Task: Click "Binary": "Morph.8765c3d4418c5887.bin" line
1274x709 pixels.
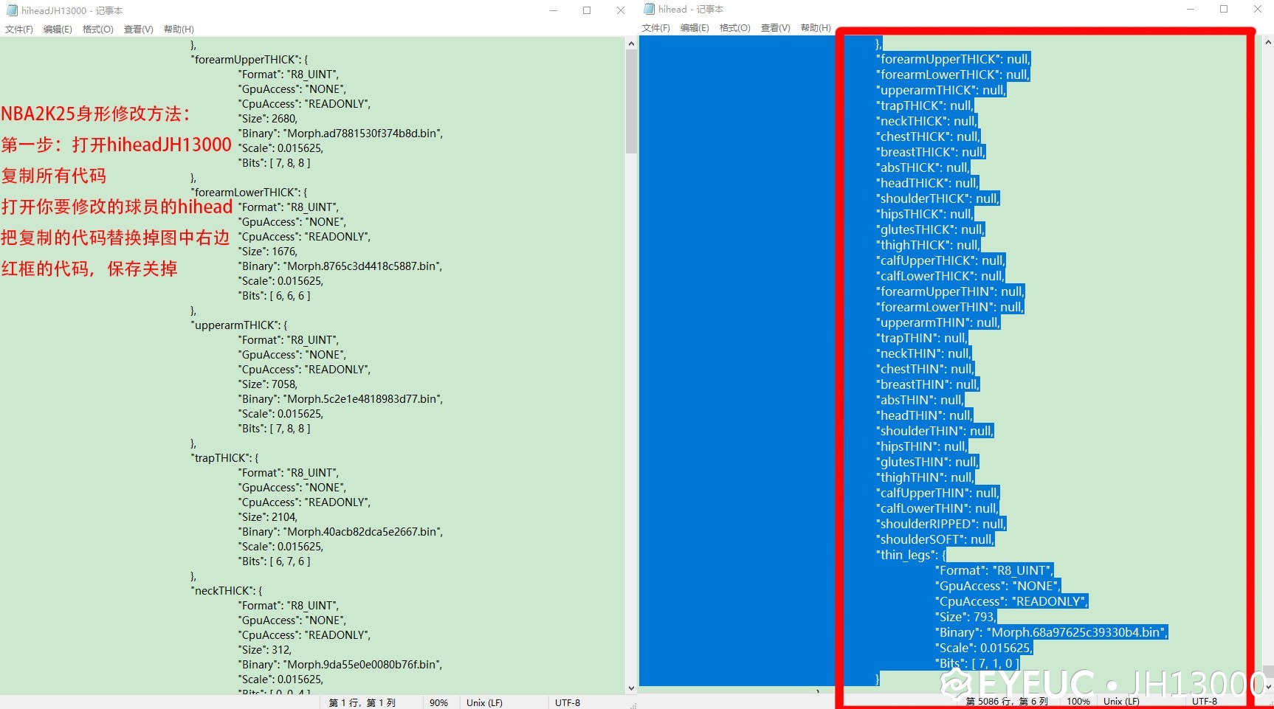Action: tap(340, 266)
